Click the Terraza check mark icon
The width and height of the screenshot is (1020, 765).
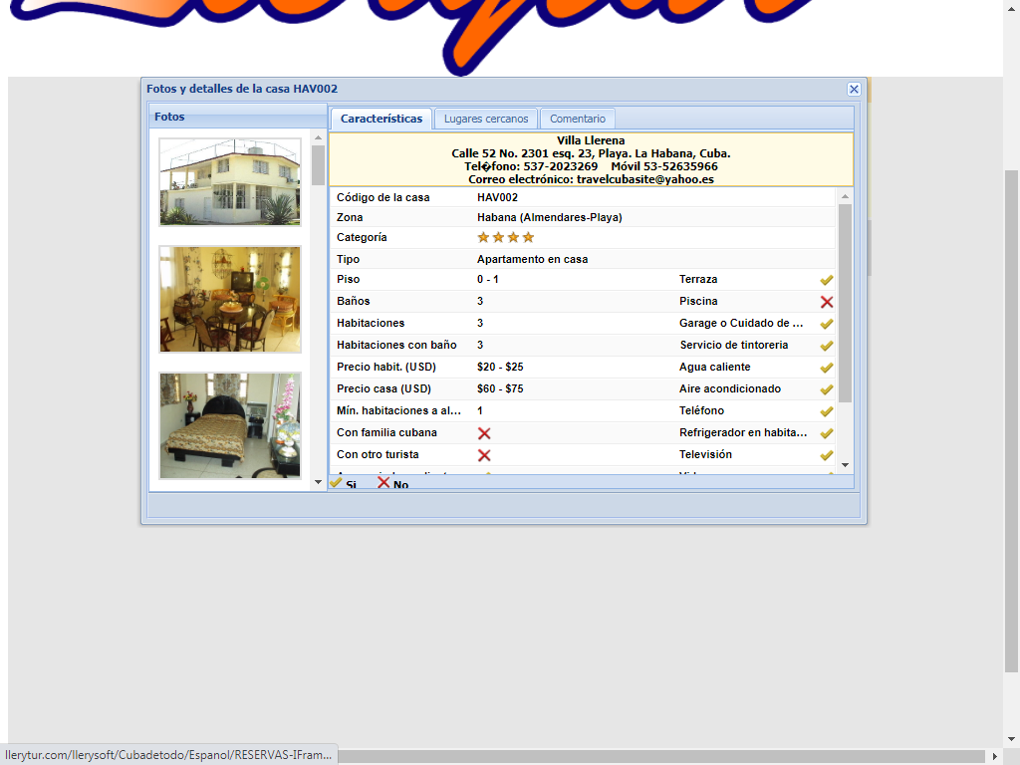826,280
